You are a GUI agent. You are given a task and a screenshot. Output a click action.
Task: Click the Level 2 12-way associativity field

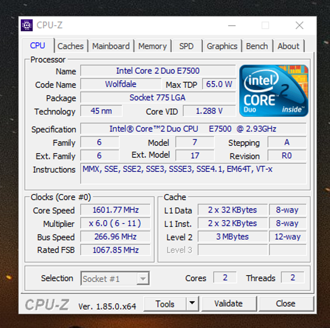pyautogui.click(x=288, y=237)
